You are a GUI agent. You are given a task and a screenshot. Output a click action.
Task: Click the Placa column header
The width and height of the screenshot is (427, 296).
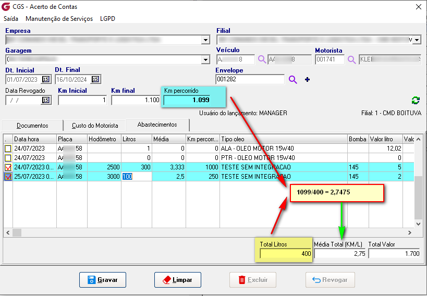point(72,139)
